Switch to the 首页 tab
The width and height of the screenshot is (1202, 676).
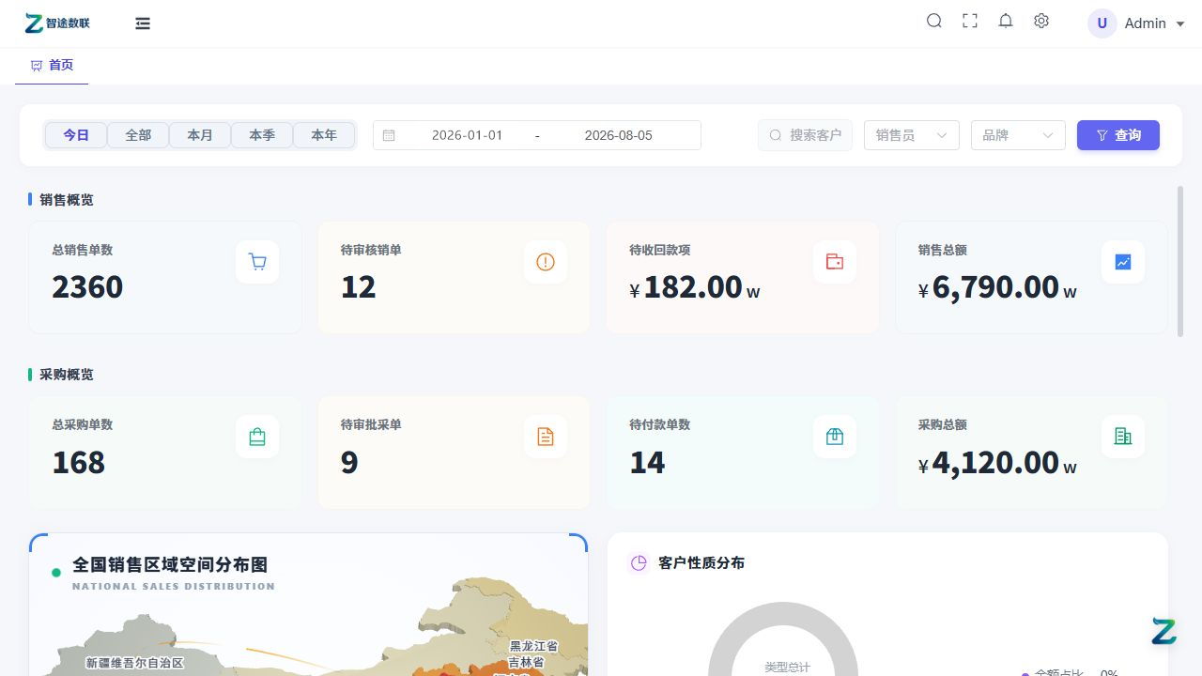pyautogui.click(x=52, y=66)
